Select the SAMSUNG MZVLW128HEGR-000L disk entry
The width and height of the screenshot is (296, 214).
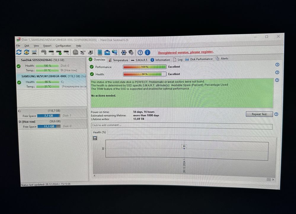pos(52,81)
